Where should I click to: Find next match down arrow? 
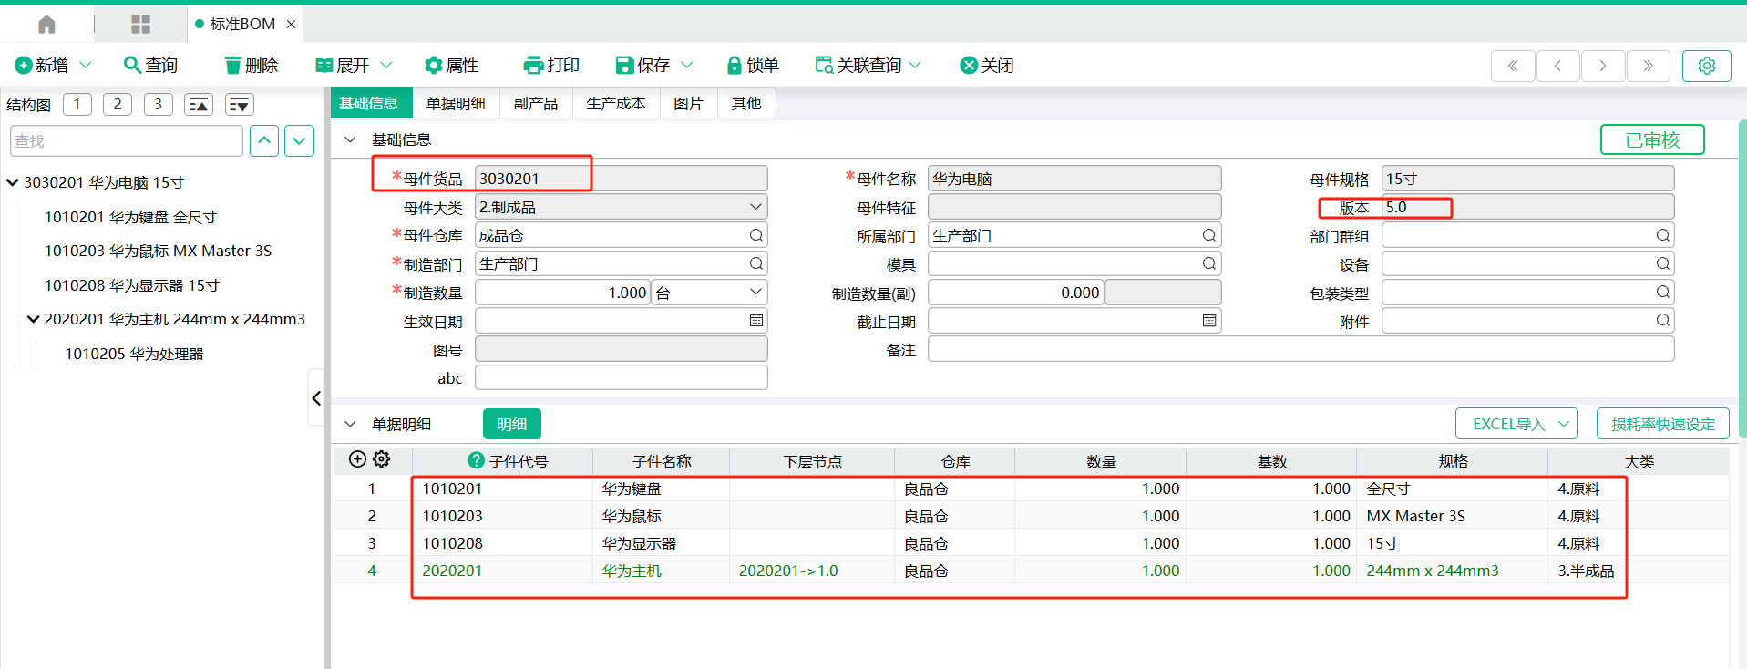[300, 141]
